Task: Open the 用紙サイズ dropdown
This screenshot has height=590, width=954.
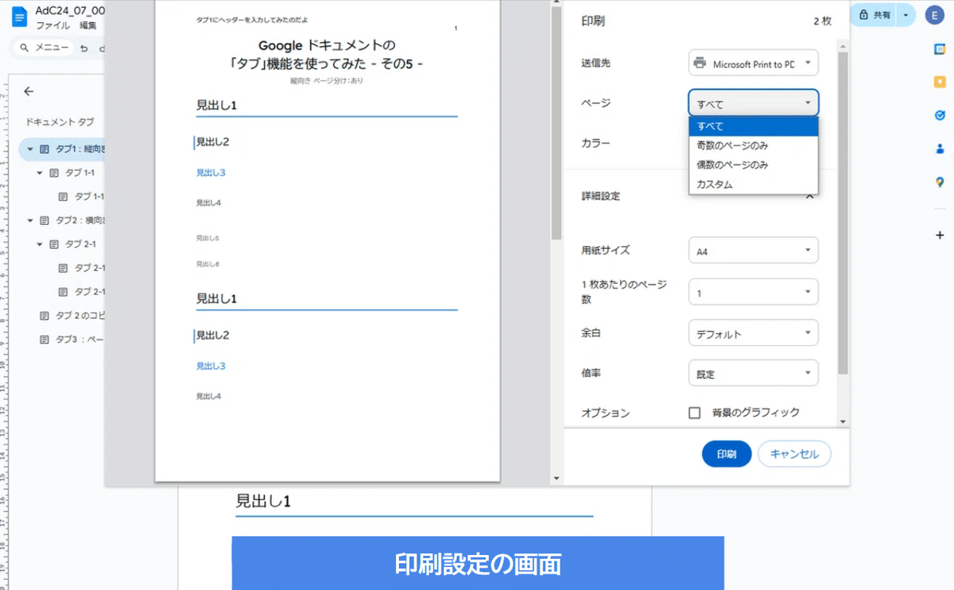Action: pyautogui.click(x=752, y=250)
